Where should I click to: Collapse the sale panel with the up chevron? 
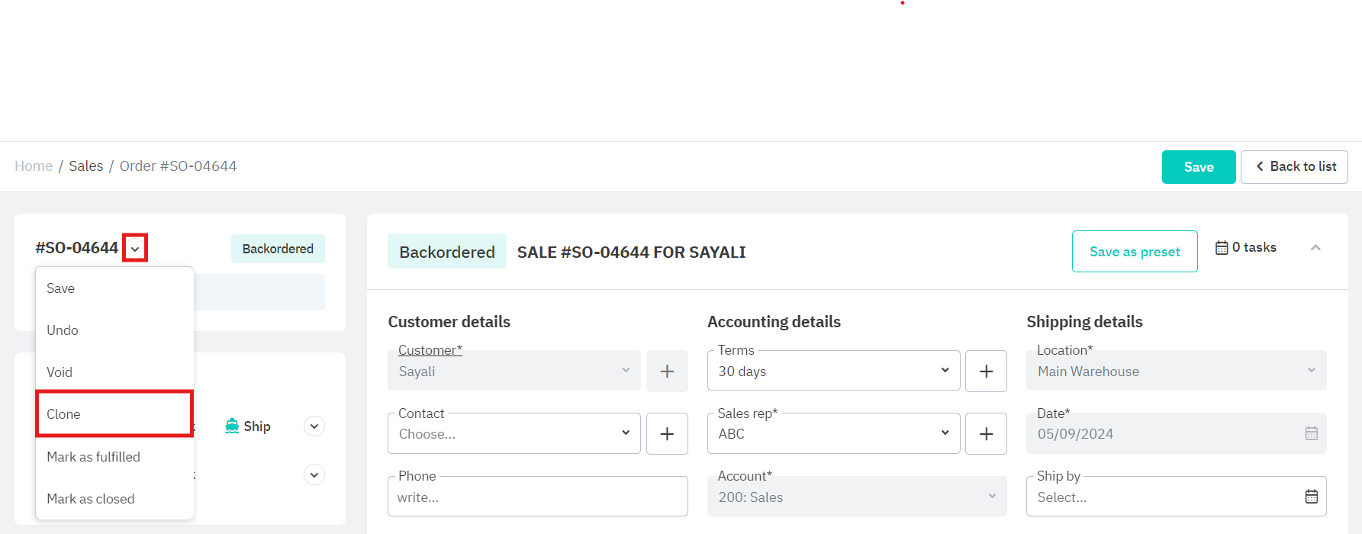pyautogui.click(x=1315, y=248)
